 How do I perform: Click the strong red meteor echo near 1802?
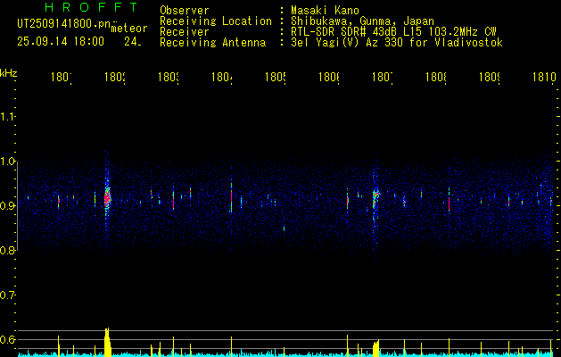(x=107, y=197)
